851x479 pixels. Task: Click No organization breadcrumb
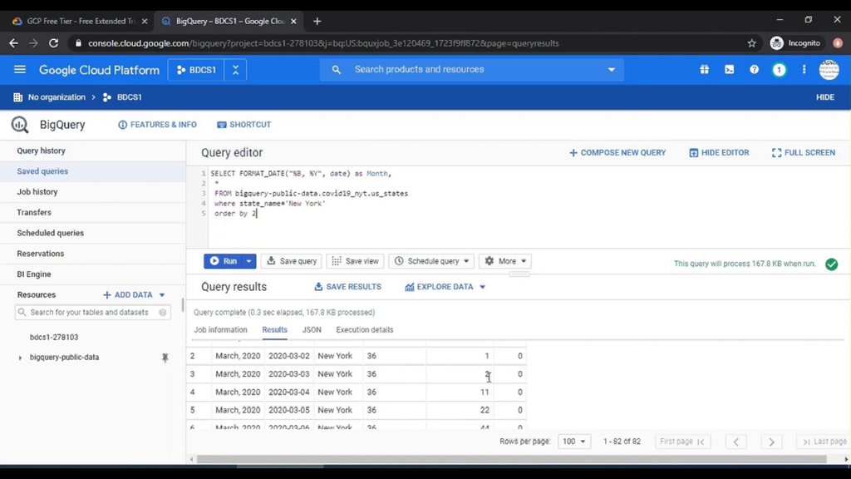coord(57,97)
